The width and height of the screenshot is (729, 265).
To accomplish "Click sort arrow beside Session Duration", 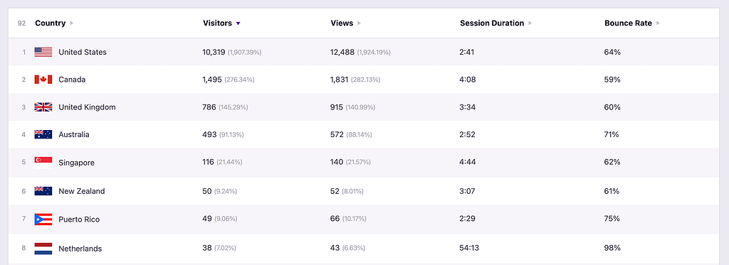I will 530,23.
